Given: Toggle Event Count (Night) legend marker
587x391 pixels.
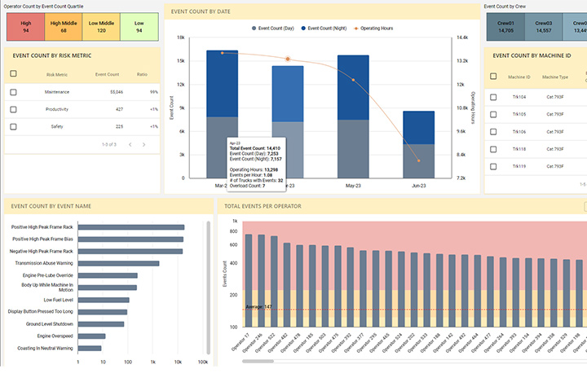Looking at the screenshot, I should 303,28.
